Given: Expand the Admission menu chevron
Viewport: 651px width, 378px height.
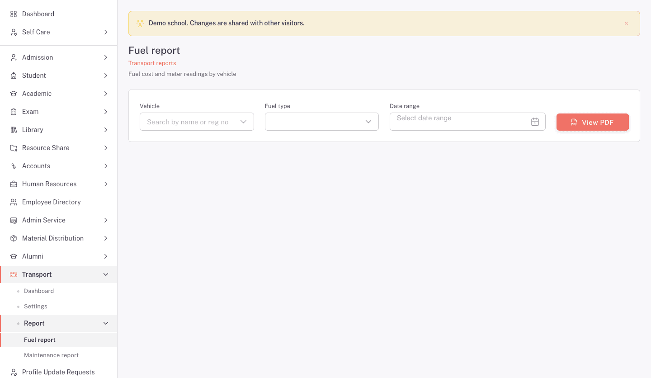Looking at the screenshot, I should [x=106, y=57].
